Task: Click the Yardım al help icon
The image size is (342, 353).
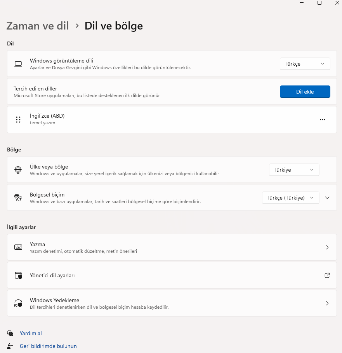Action: tap(10, 333)
